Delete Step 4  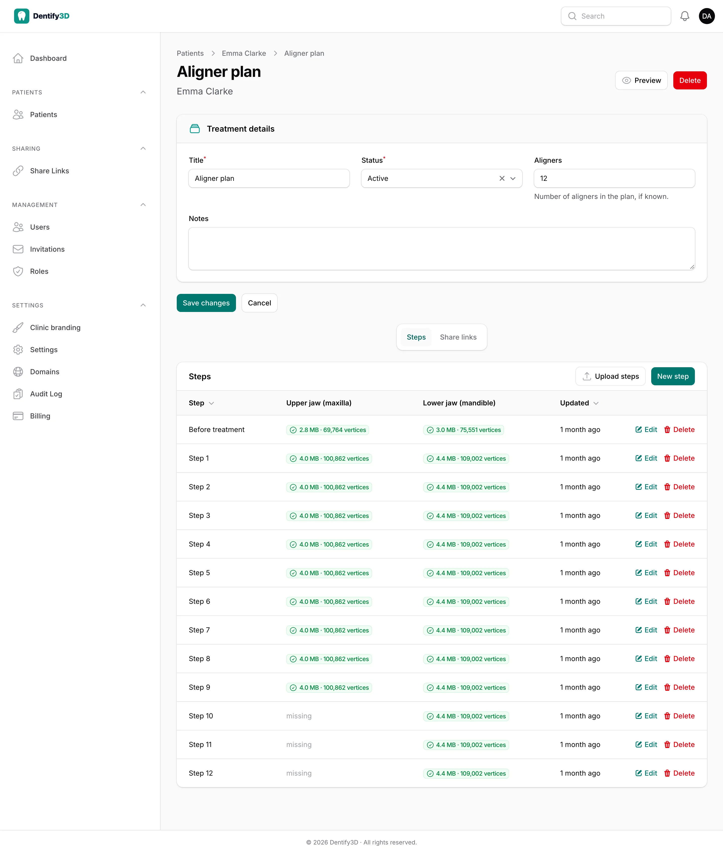pyautogui.click(x=679, y=544)
